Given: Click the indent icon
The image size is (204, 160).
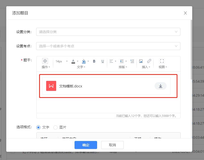Looking at the screenshot, I should pyautogui.click(x=132, y=61).
